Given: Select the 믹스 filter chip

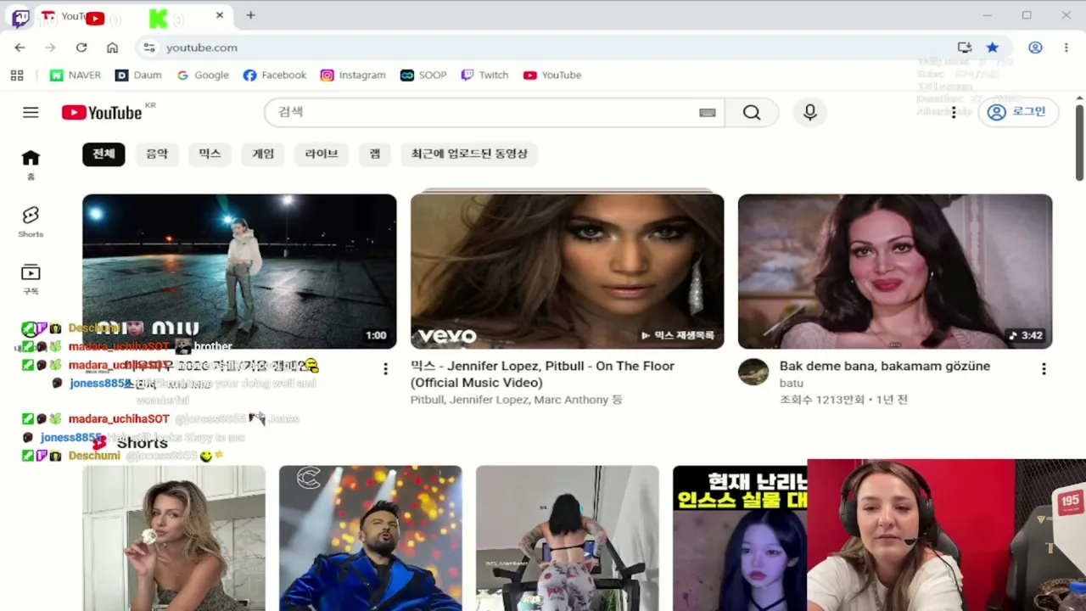Looking at the screenshot, I should (210, 154).
